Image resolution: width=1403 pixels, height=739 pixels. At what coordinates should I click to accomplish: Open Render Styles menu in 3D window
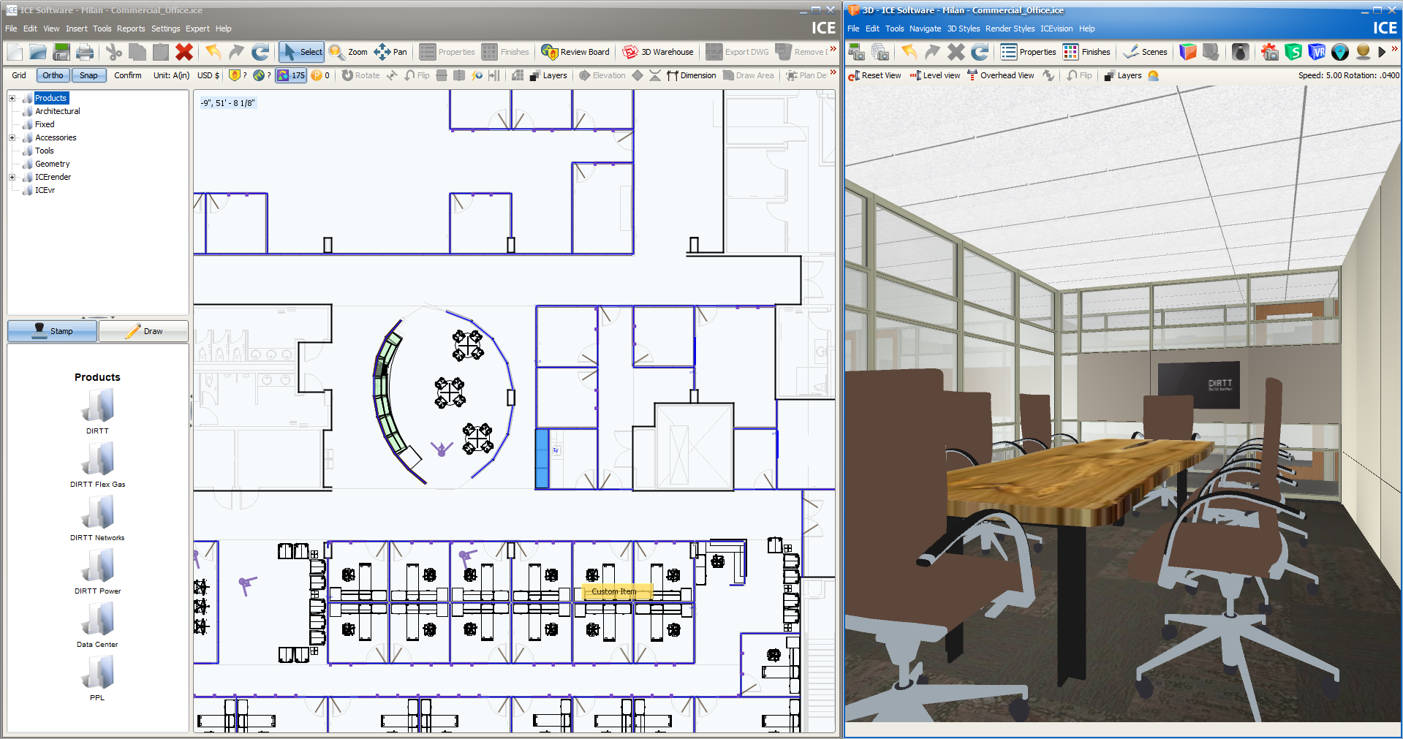tap(1010, 29)
